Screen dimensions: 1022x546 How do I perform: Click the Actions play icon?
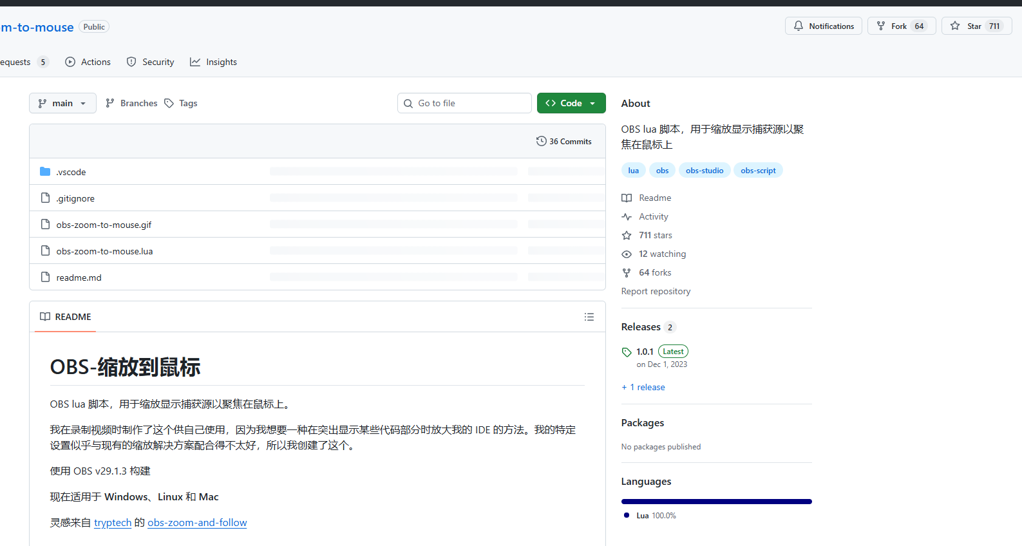point(70,62)
